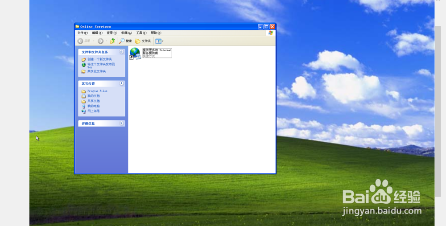The height and width of the screenshot is (226, 446).
Task: Click the 创建一个新文件夹 link
Action: click(x=99, y=59)
